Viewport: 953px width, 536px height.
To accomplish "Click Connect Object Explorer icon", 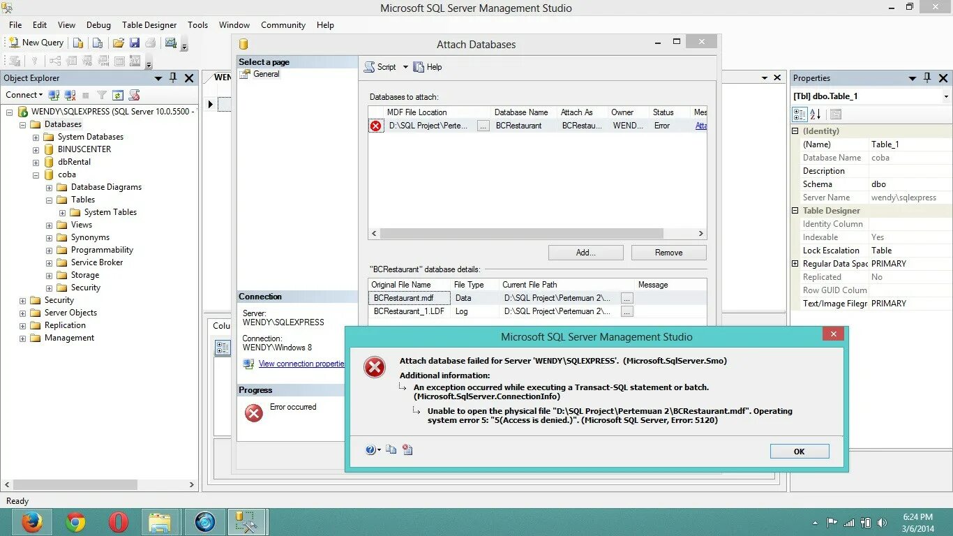I will coord(54,95).
